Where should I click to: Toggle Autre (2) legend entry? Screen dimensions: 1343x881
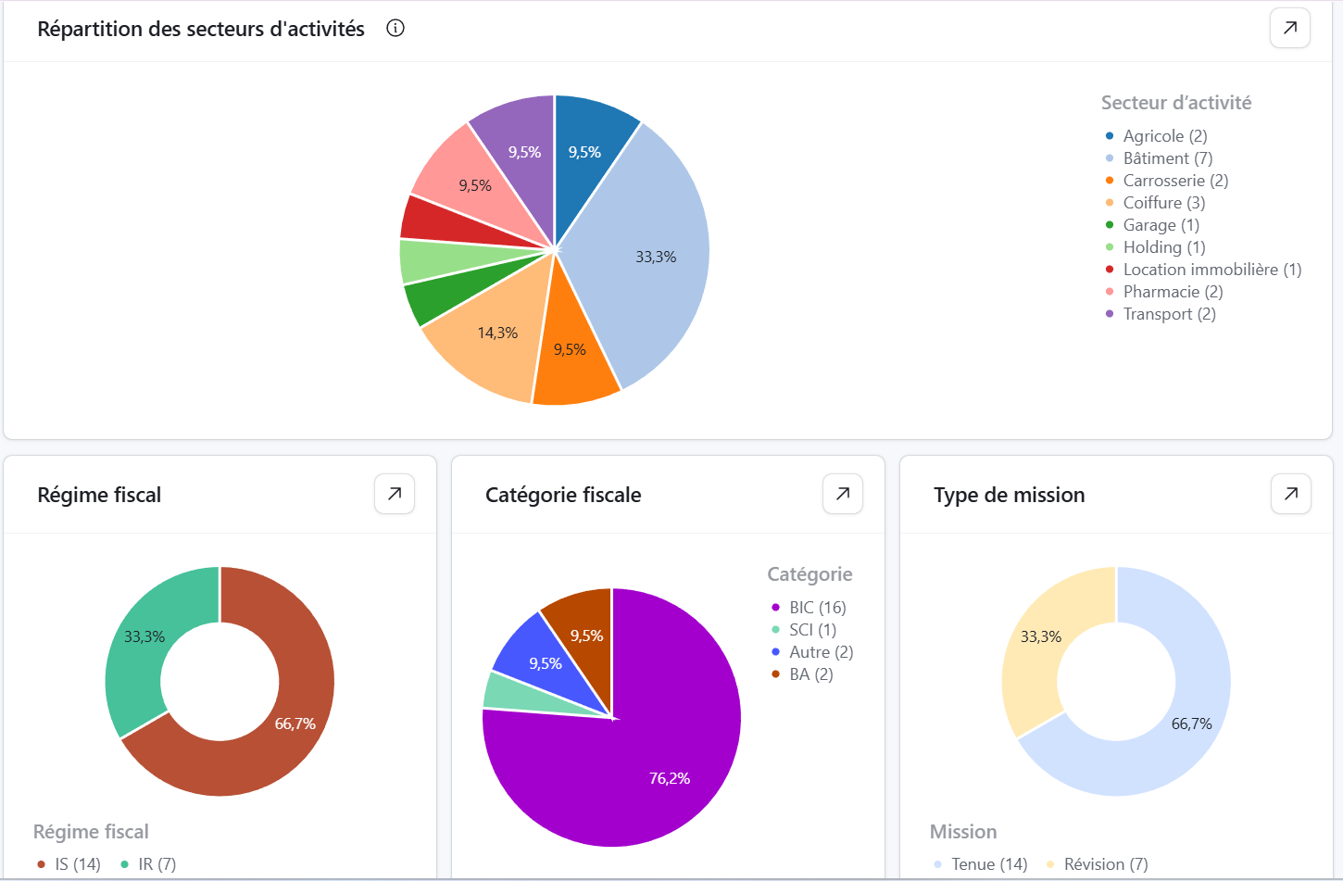[812, 652]
